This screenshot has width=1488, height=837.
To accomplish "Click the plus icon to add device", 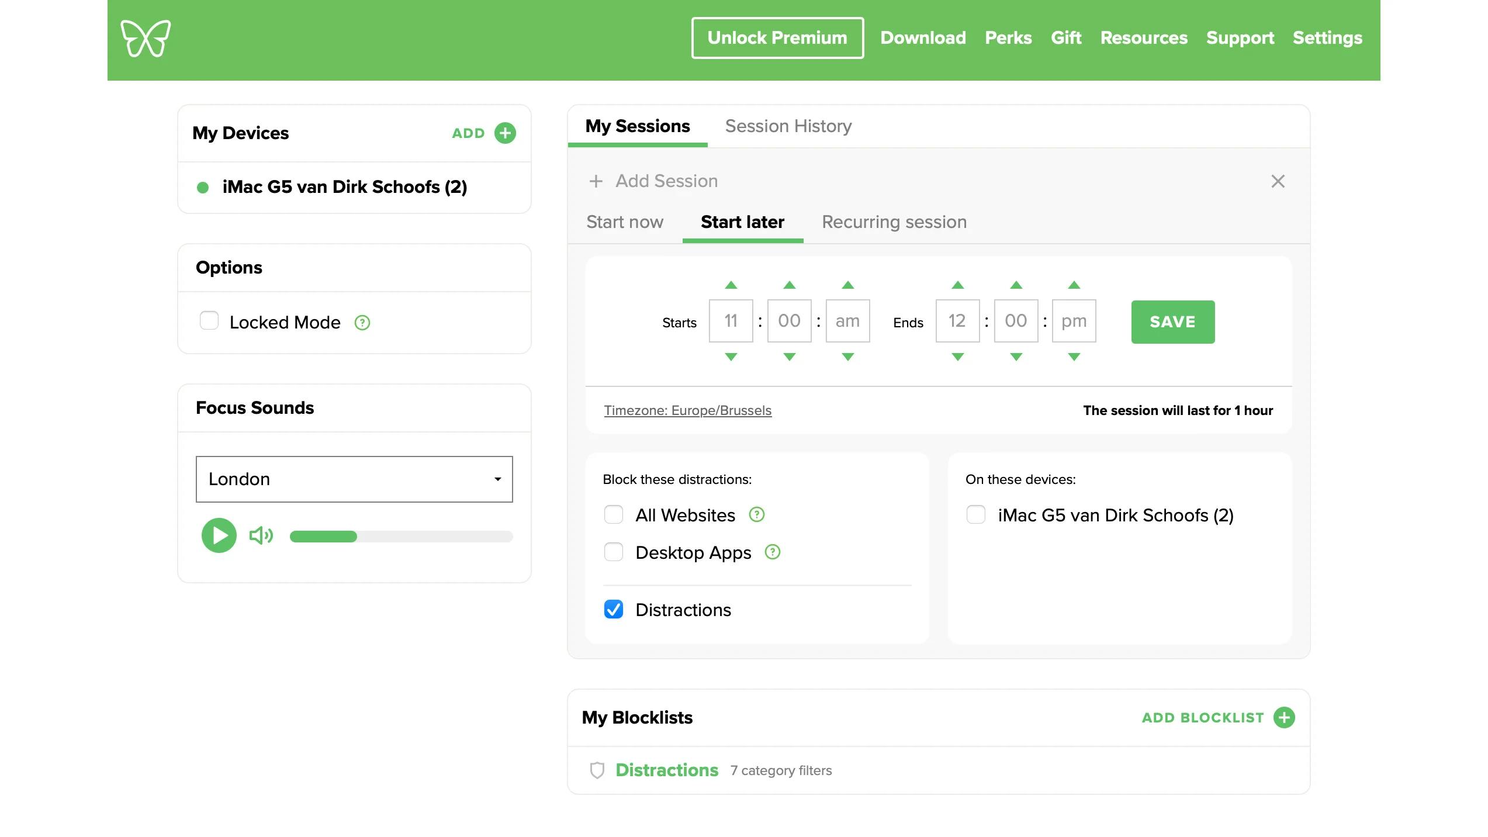I will pos(505,133).
